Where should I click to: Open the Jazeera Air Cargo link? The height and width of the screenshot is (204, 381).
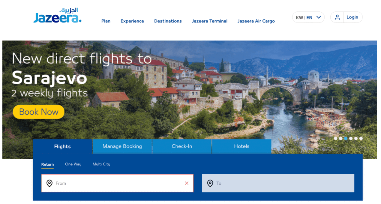(256, 21)
